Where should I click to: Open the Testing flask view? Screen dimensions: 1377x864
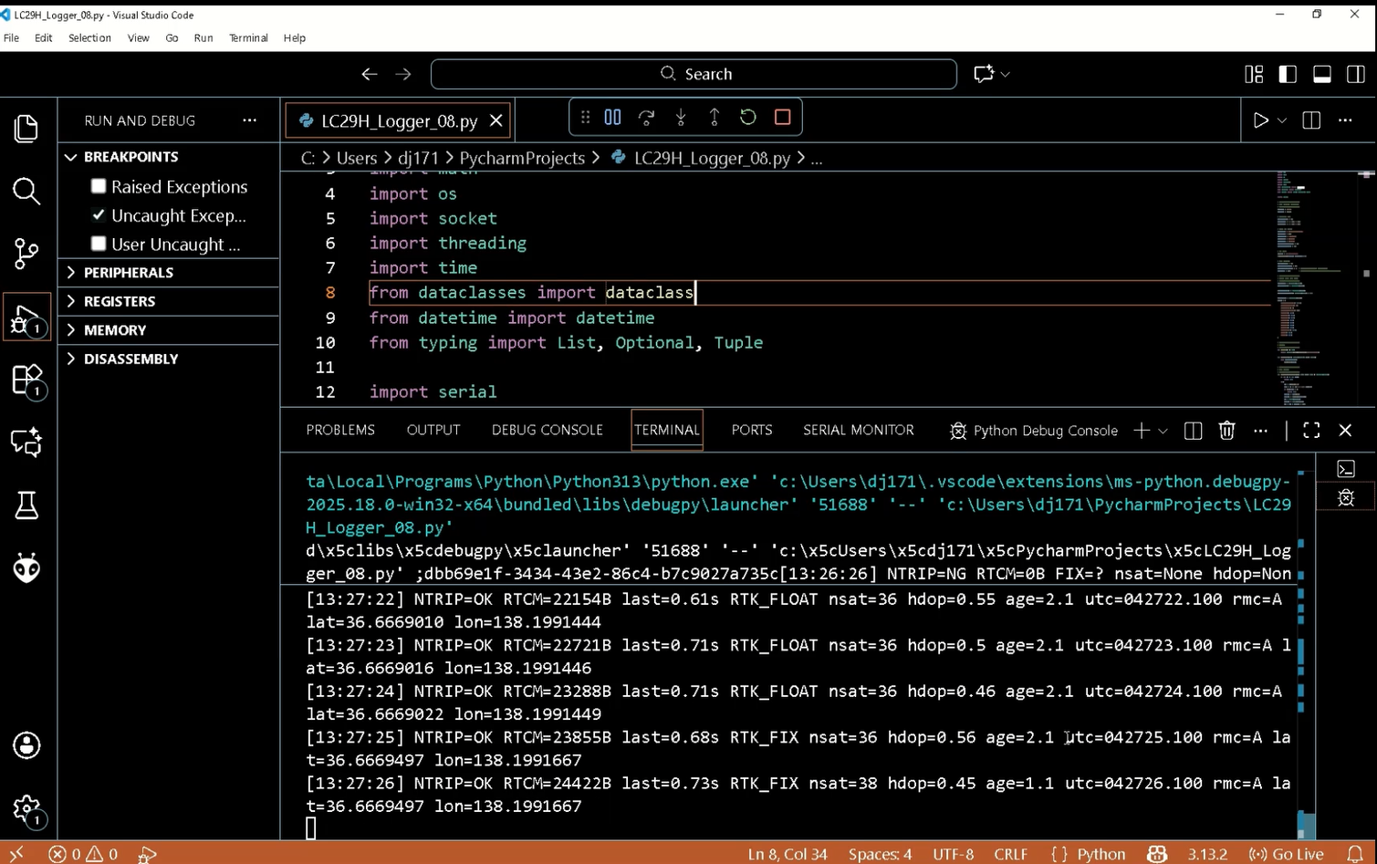point(26,505)
